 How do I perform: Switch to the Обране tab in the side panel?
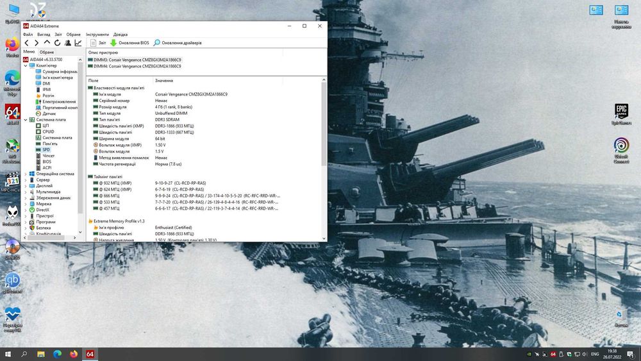point(47,52)
